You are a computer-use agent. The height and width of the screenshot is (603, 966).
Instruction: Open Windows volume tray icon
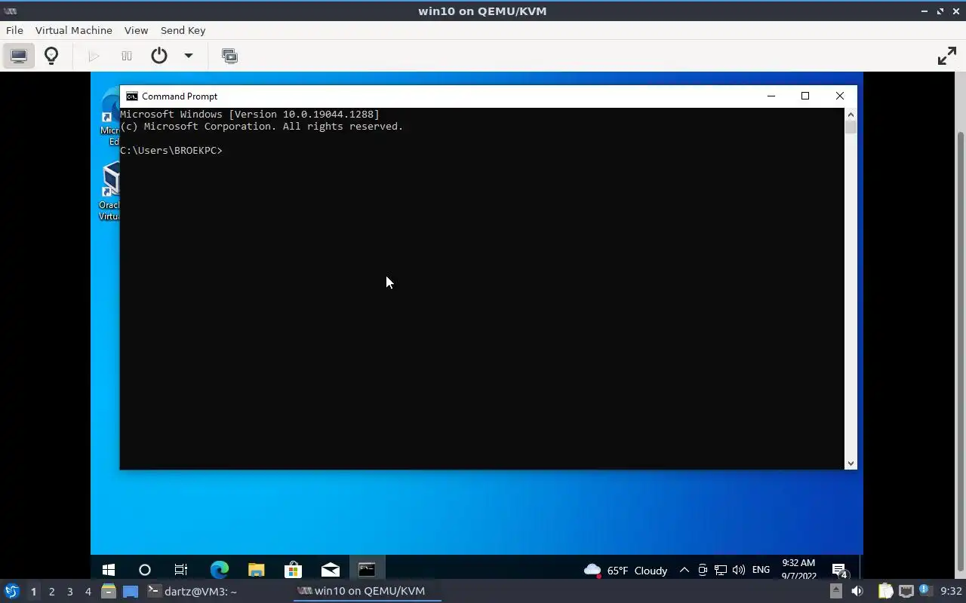tap(739, 570)
